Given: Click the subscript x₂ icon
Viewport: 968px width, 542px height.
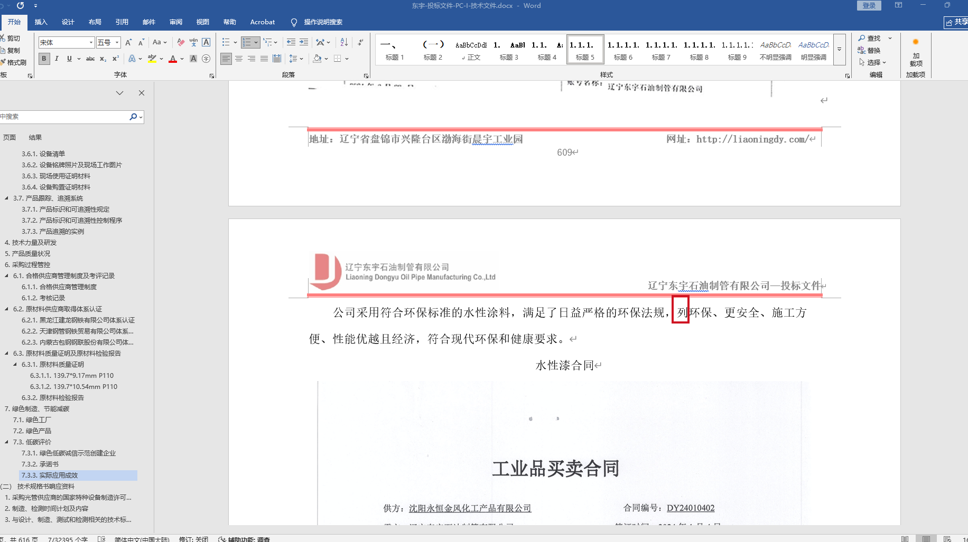Looking at the screenshot, I should click(103, 59).
